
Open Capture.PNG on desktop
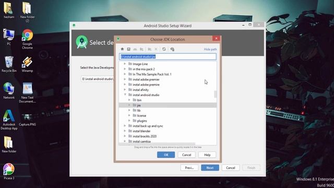[x=27, y=120]
